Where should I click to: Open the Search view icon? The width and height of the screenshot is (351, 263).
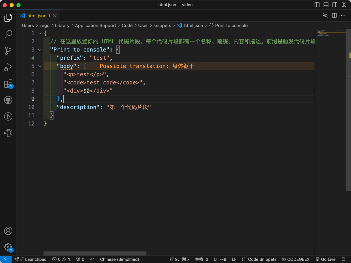pyautogui.click(x=8, y=34)
